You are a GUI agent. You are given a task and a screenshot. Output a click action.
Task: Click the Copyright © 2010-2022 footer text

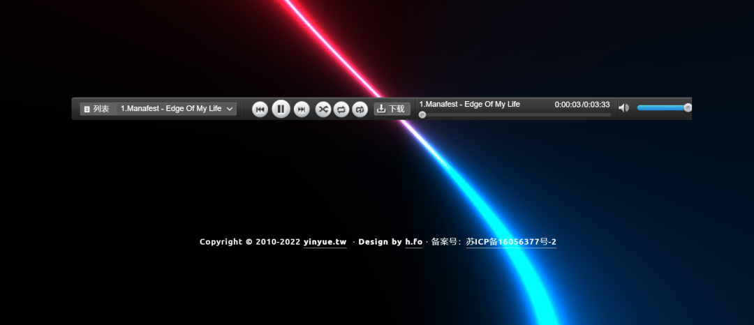pos(249,242)
